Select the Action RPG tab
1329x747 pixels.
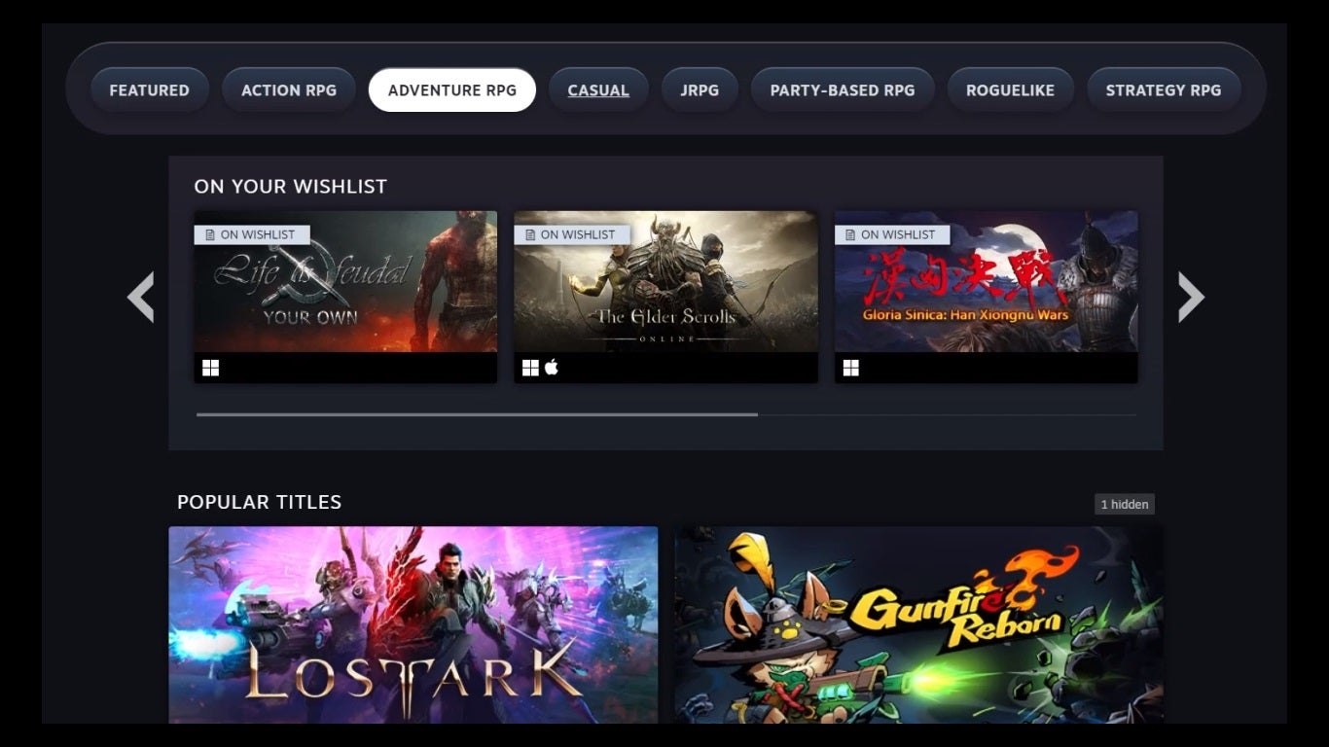[289, 90]
